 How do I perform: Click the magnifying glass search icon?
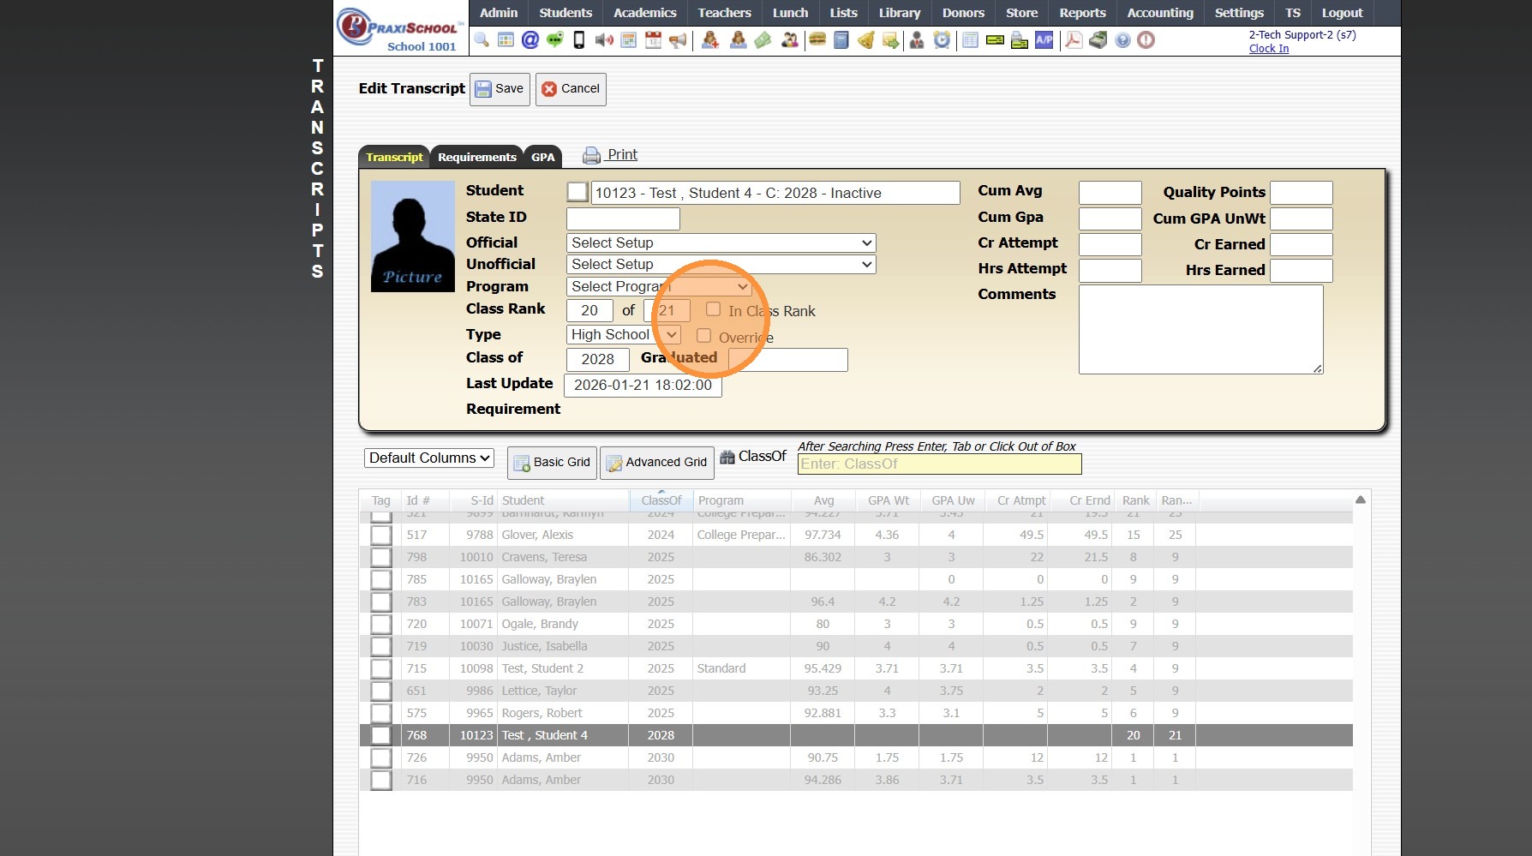coord(482,40)
